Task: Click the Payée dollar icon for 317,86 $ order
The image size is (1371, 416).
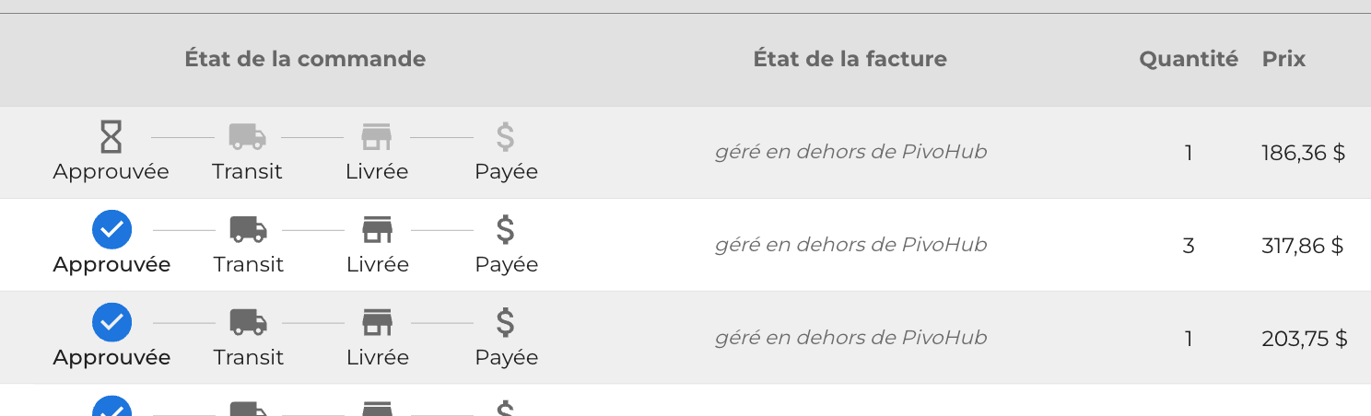Action: (505, 230)
